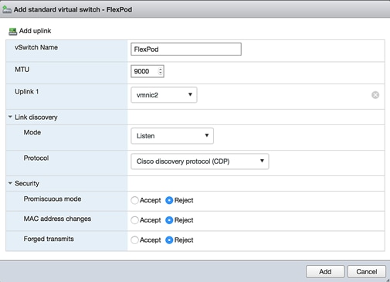Select Accept for Promiscuous mode
The width and height of the screenshot is (390, 282).
point(134,200)
